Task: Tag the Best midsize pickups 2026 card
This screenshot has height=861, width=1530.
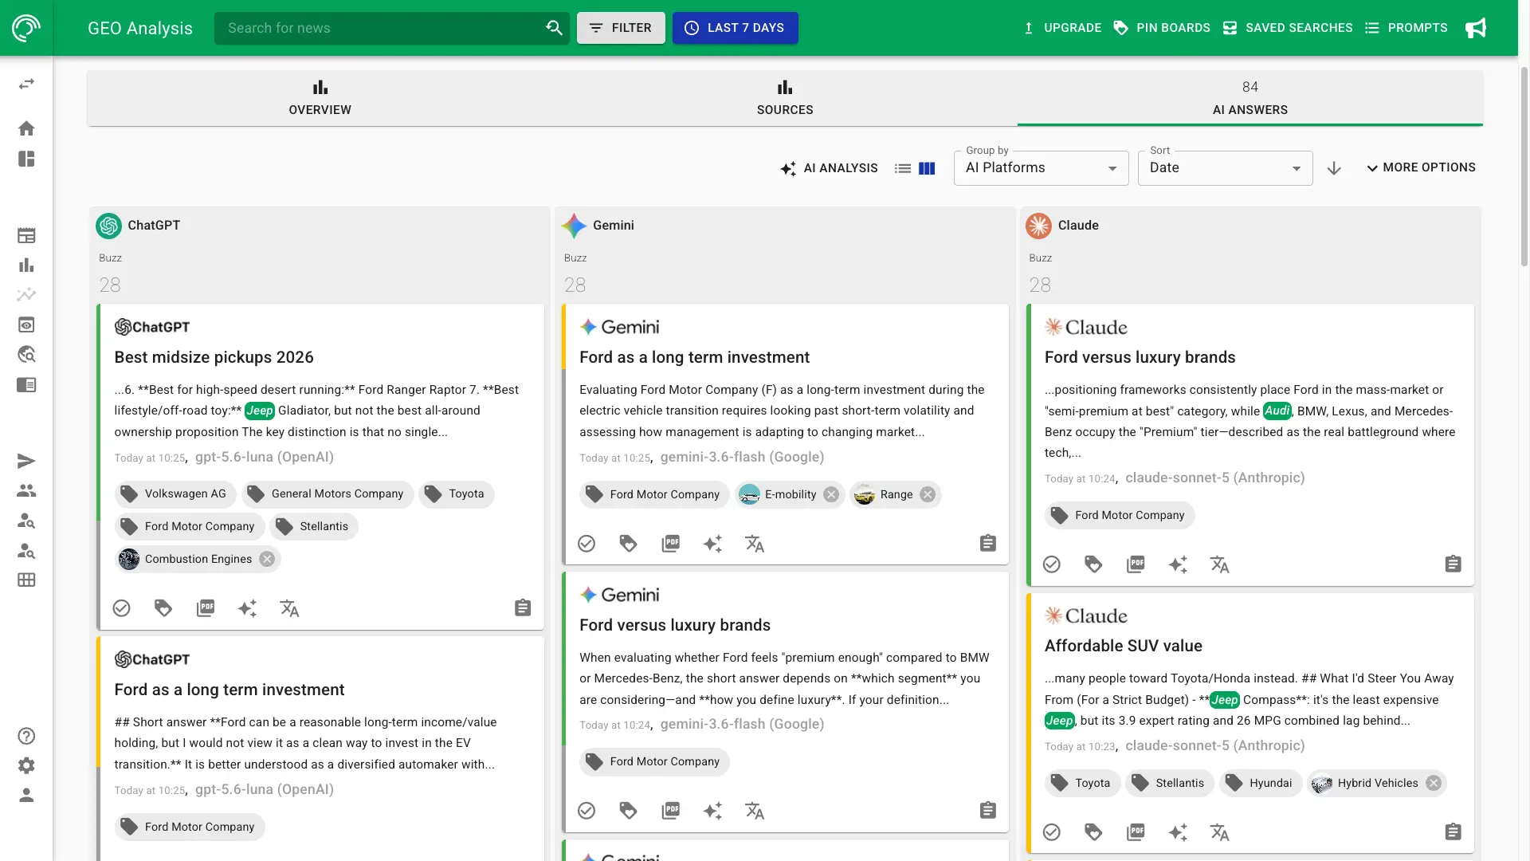Action: (x=163, y=608)
